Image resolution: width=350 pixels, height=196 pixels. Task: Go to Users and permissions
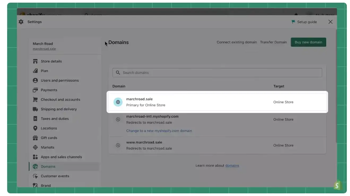tap(60, 80)
